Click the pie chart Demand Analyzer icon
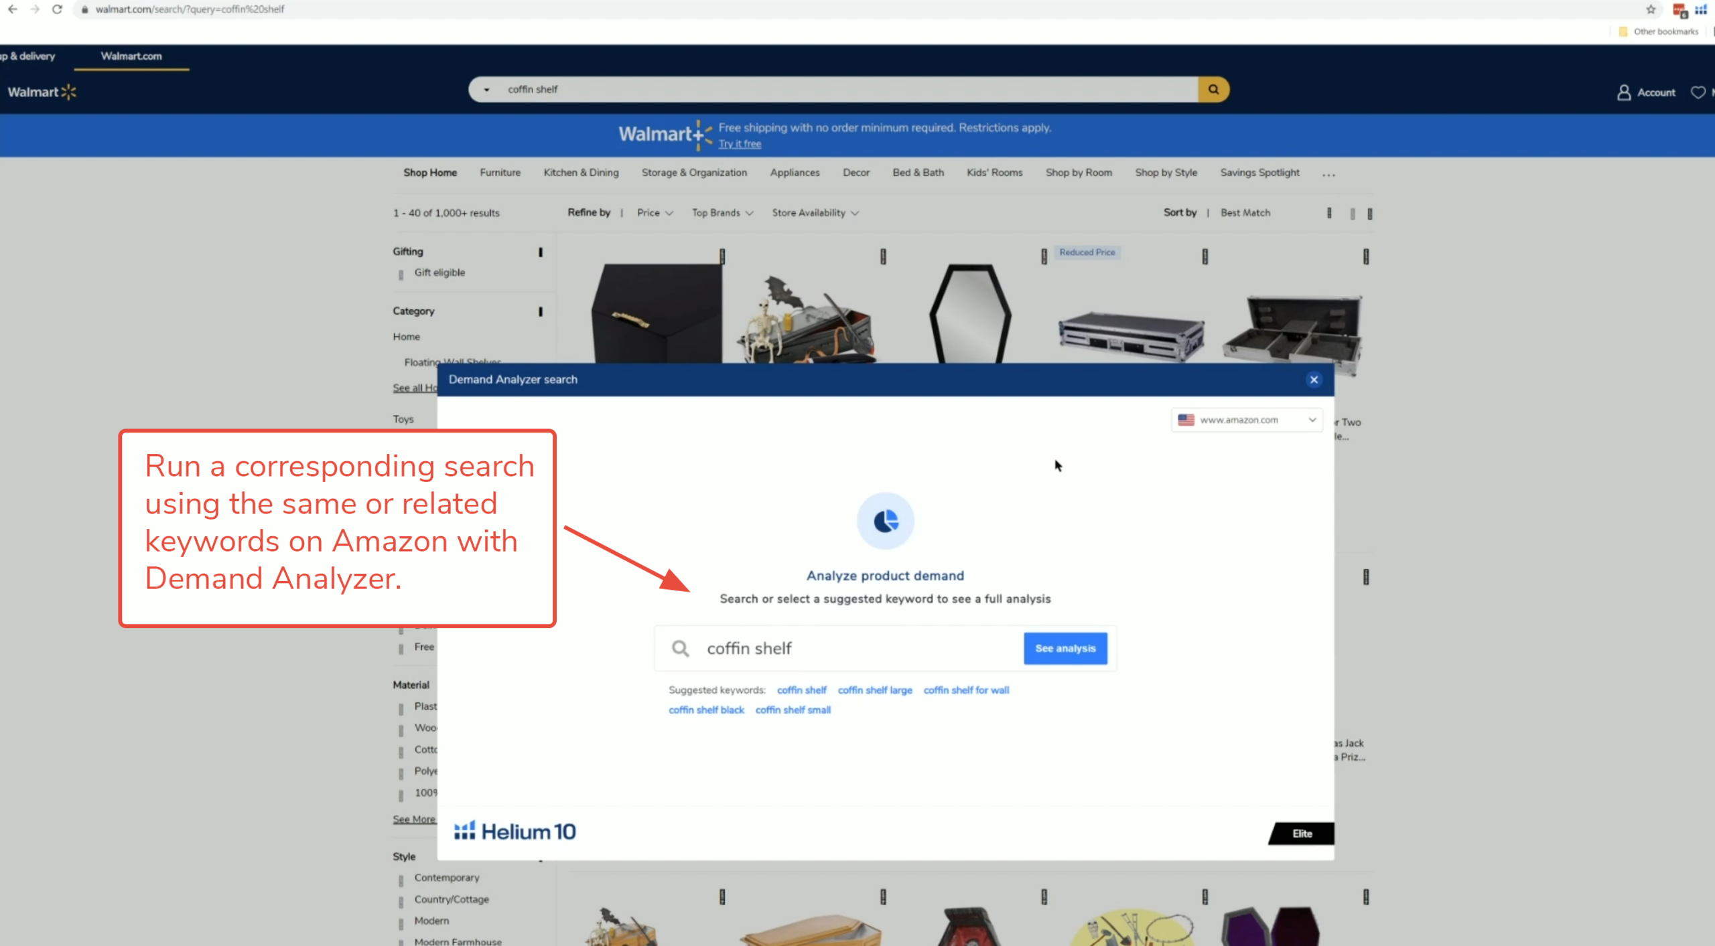Image resolution: width=1715 pixels, height=946 pixels. (885, 521)
